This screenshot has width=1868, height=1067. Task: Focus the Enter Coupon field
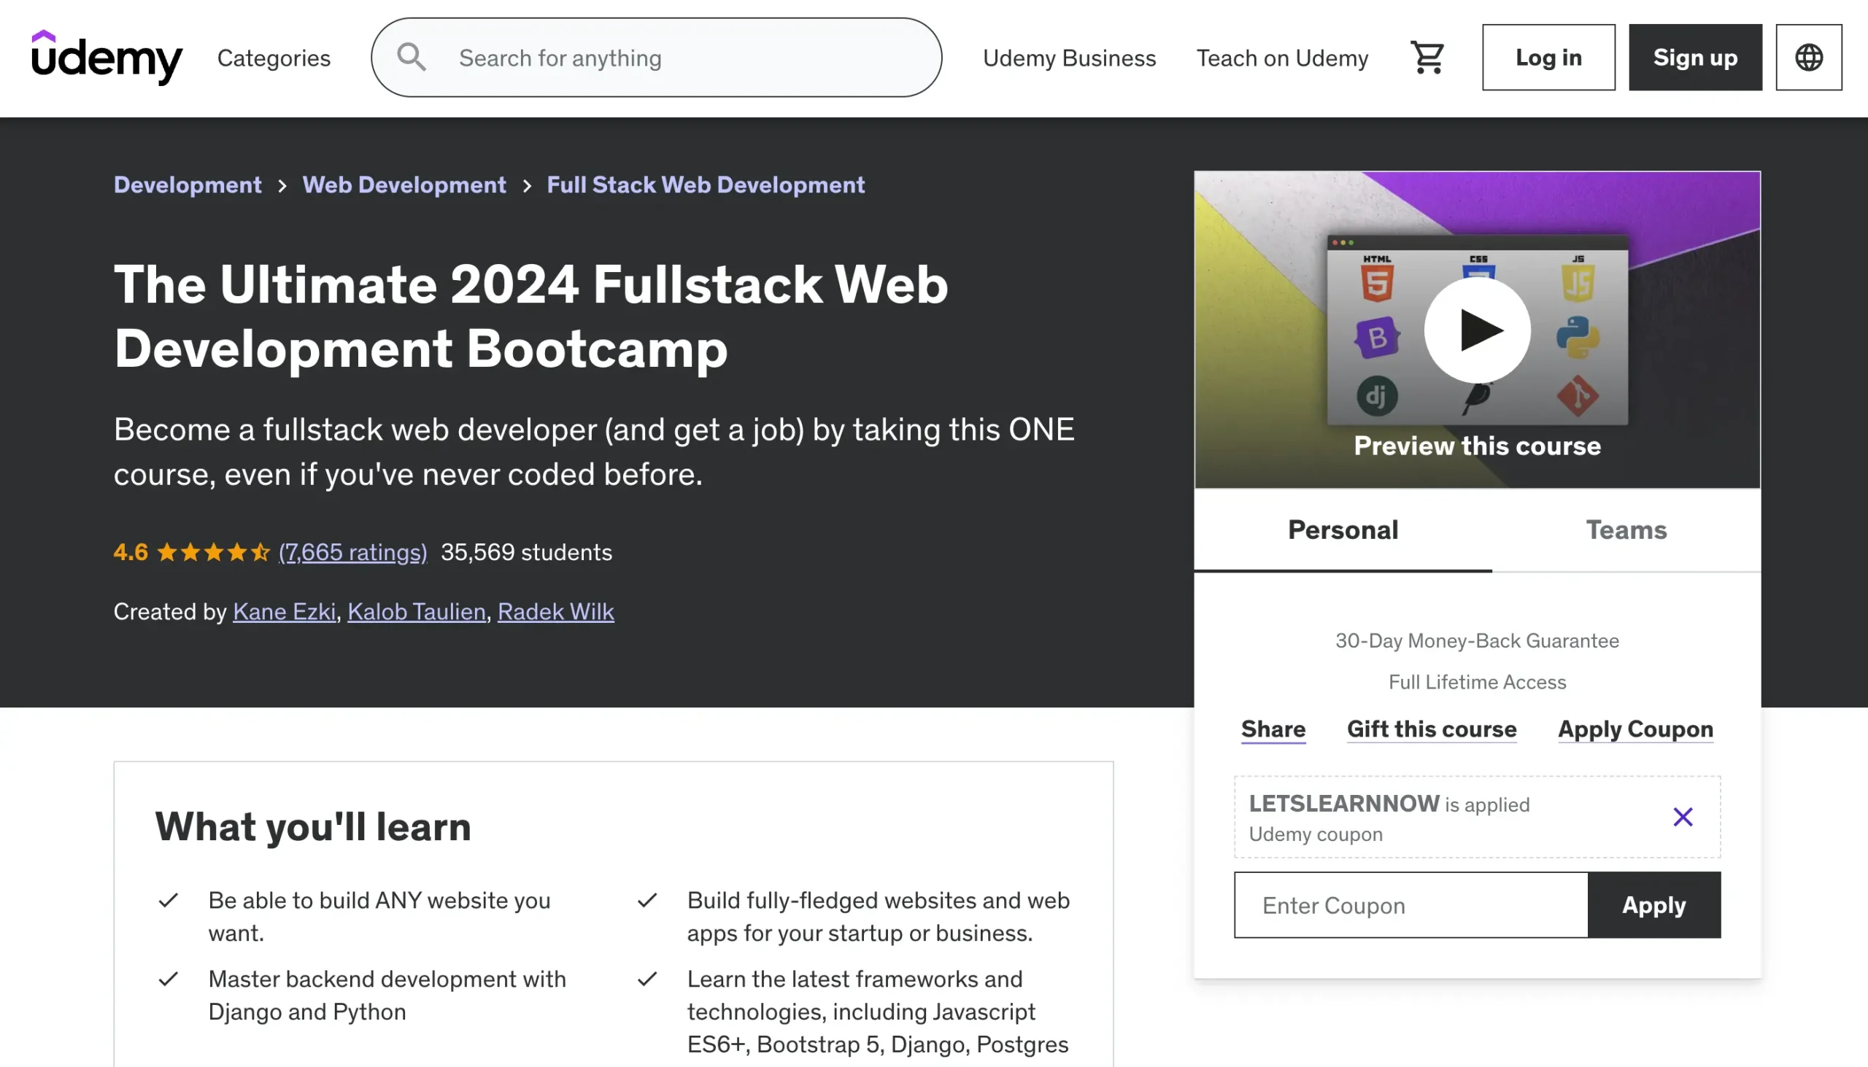(1410, 905)
